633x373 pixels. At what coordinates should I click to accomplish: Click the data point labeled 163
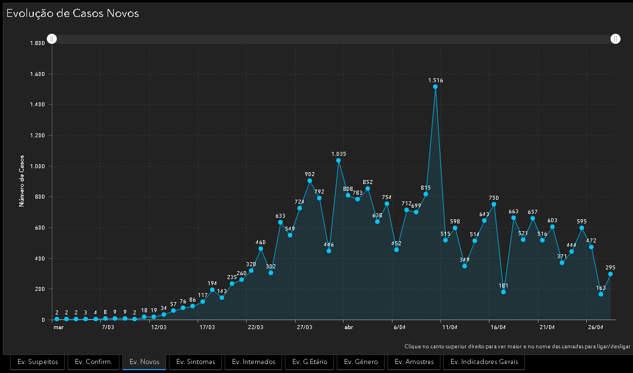tap(601, 294)
